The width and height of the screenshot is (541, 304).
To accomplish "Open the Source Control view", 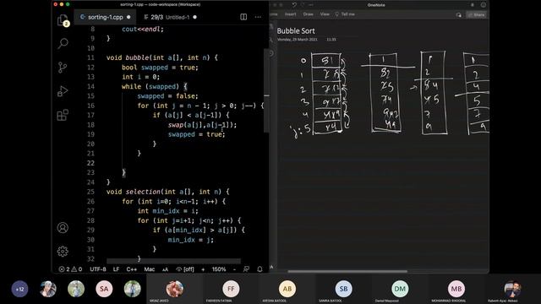I will (x=63, y=68).
